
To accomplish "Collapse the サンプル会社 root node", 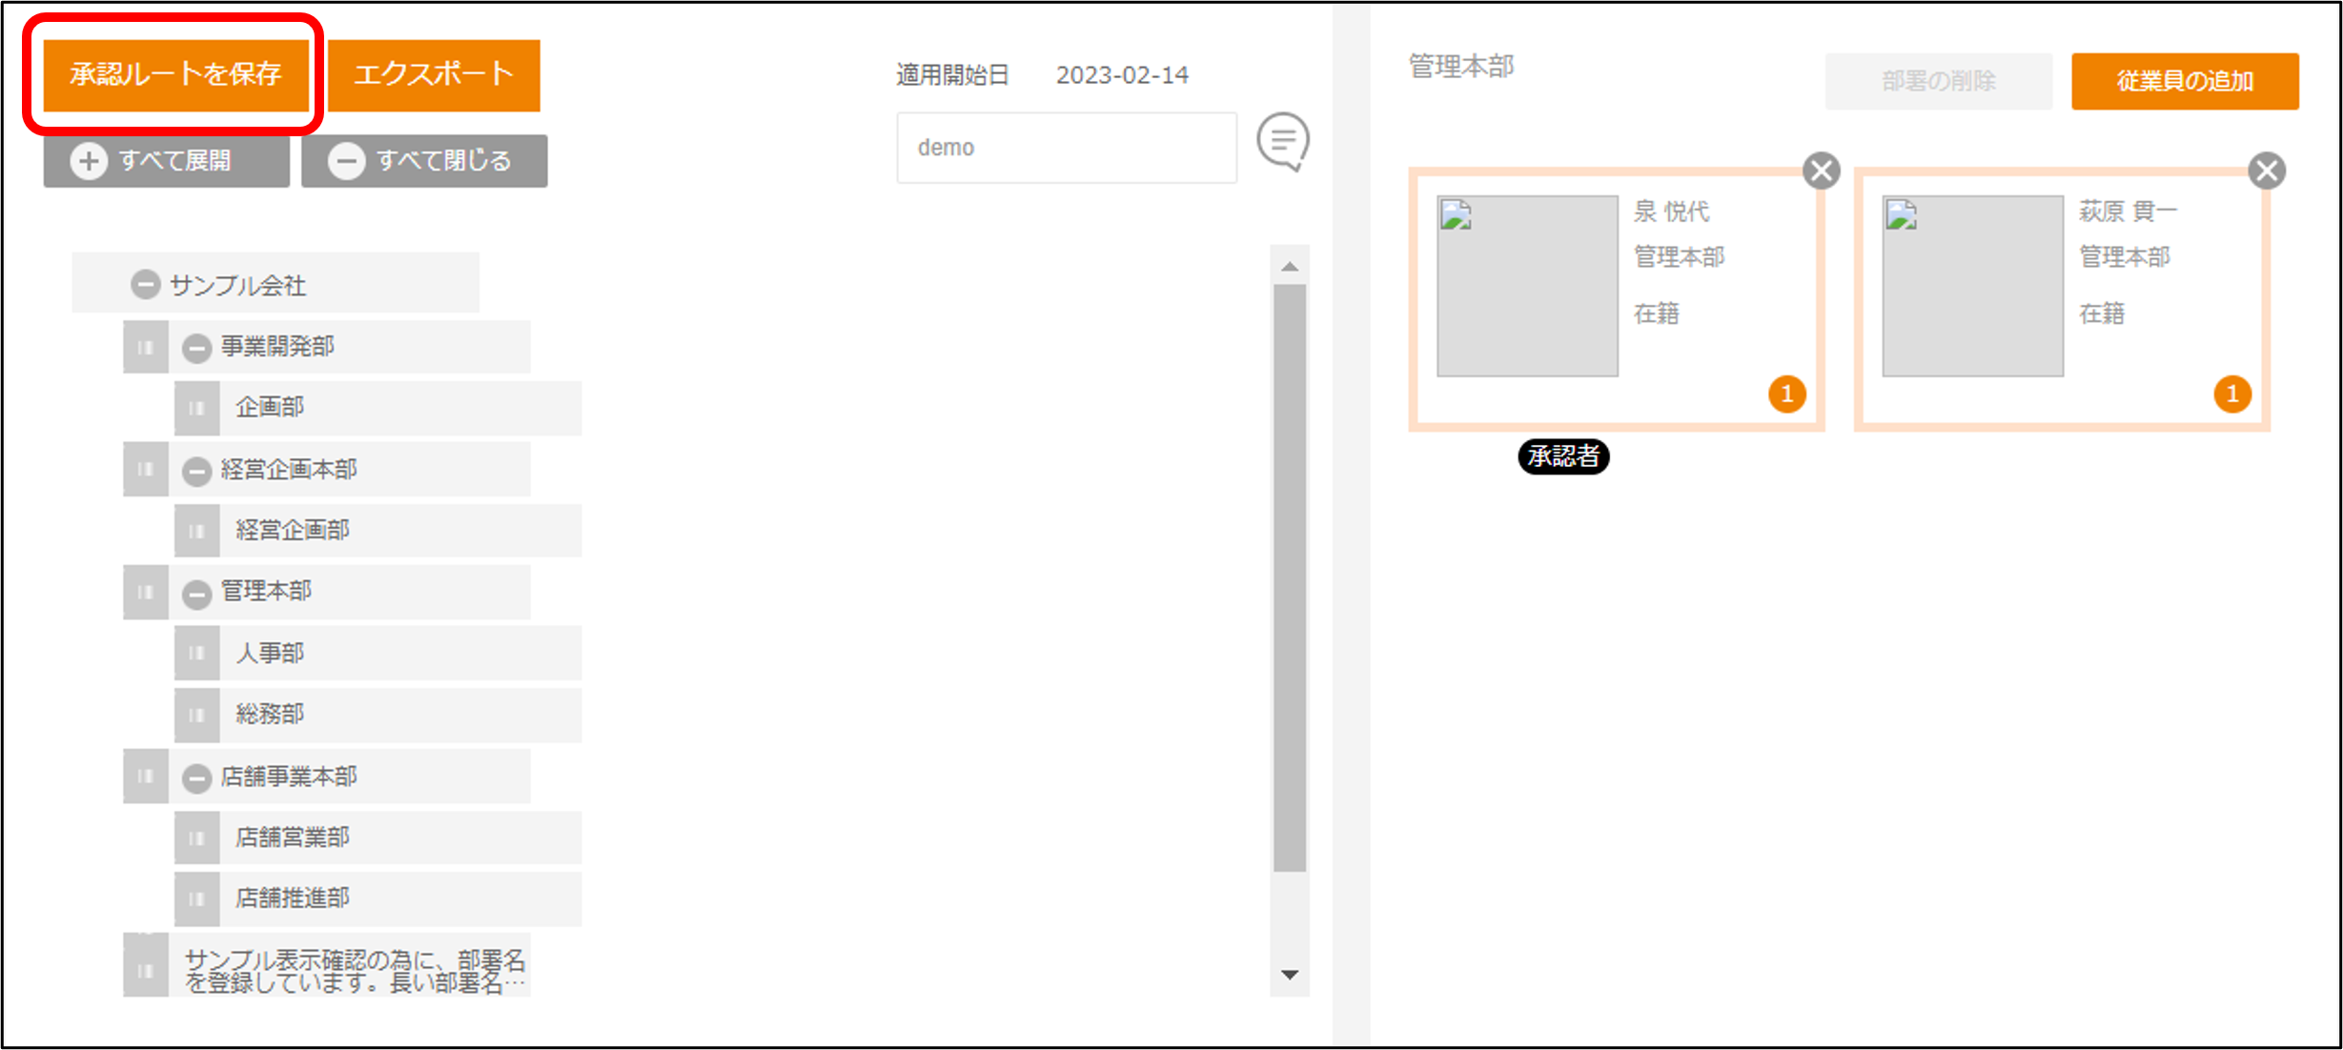I will 145,284.
